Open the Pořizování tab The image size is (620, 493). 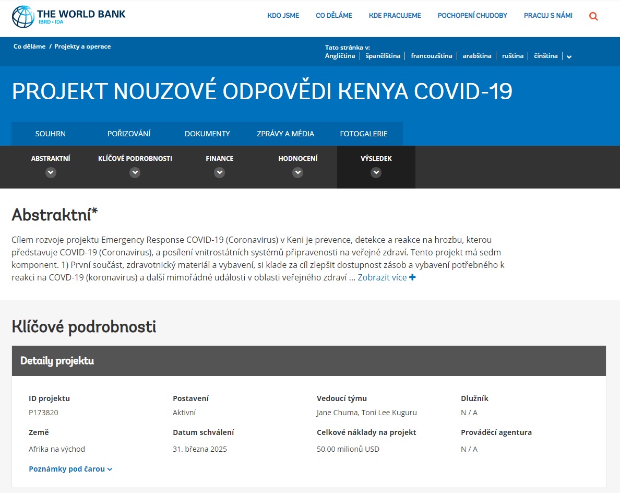coord(129,134)
